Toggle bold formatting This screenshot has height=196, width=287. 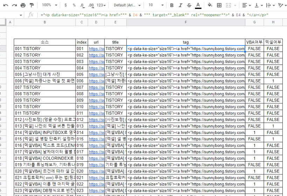tap(172, 5)
